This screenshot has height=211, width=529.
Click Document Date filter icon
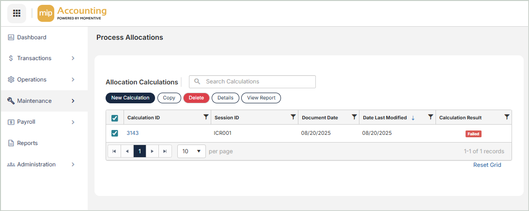[354, 117]
